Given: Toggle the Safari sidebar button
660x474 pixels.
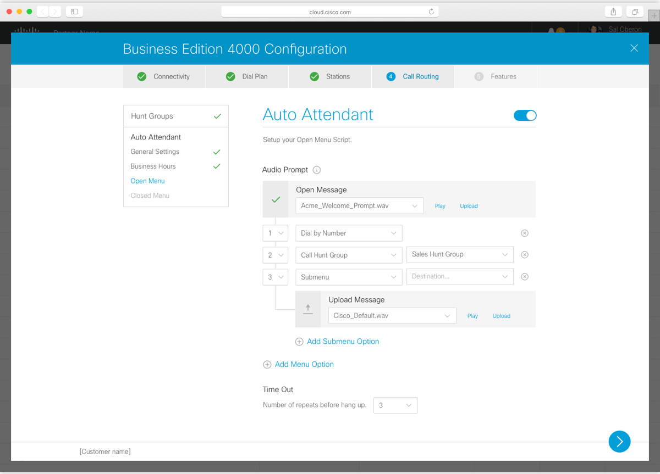Looking at the screenshot, I should pyautogui.click(x=74, y=12).
